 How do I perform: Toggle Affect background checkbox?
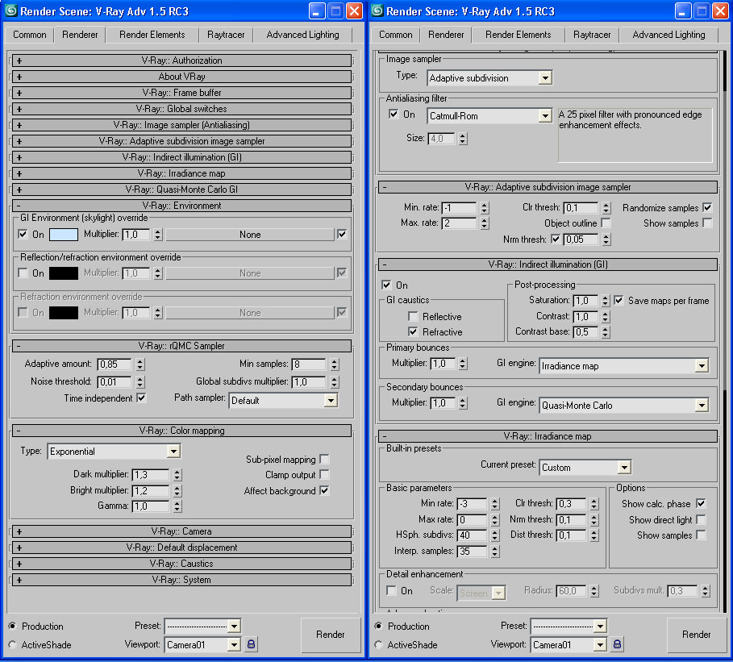tap(324, 490)
